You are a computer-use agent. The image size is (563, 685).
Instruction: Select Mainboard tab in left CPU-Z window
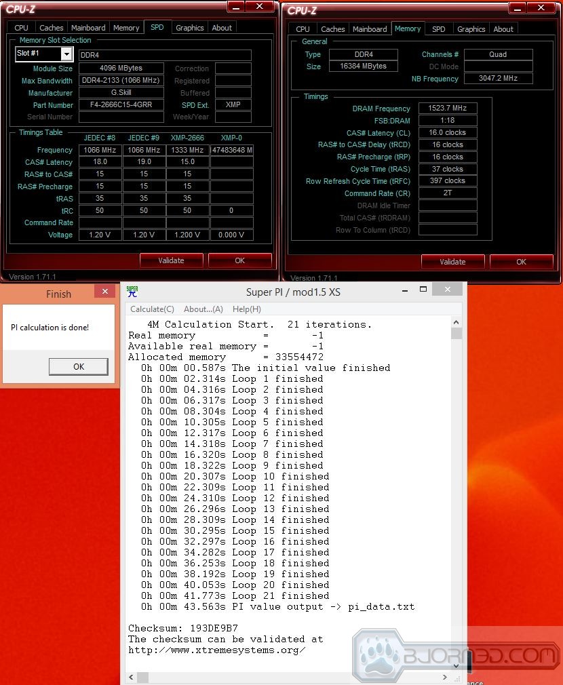coord(88,28)
